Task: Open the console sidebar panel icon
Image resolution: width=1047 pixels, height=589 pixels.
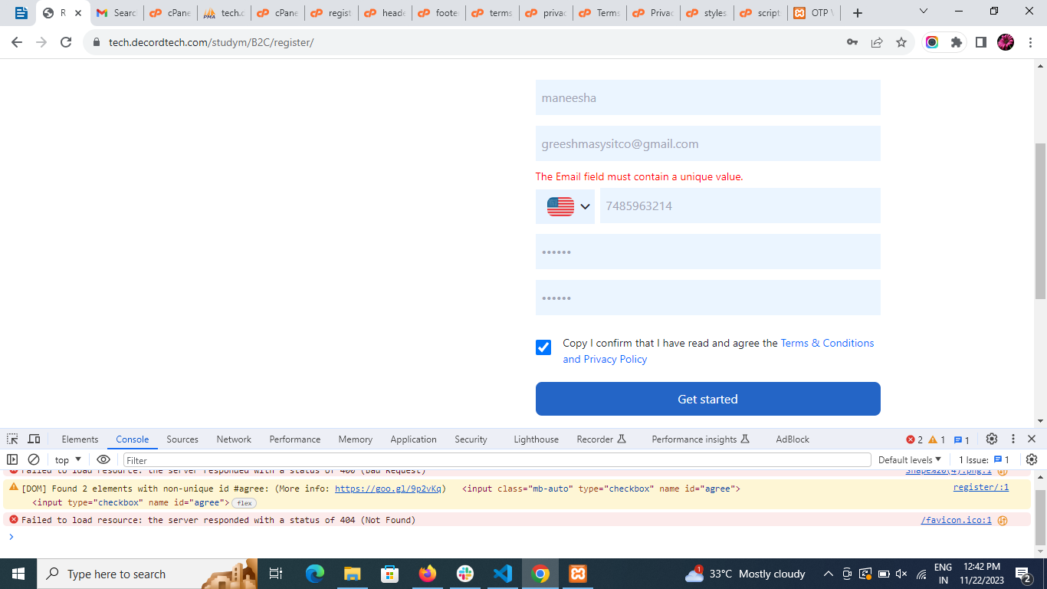Action: pyautogui.click(x=12, y=459)
